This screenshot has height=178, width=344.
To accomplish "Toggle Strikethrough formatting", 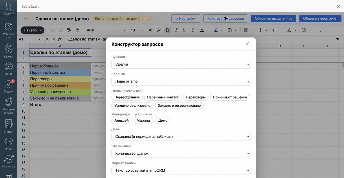I will point(193,30).
